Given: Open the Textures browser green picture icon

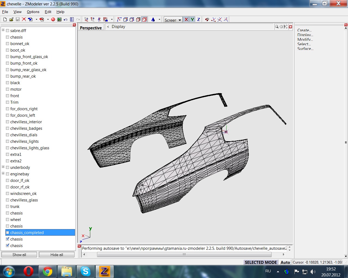Looking at the screenshot, I should [x=59, y=19].
